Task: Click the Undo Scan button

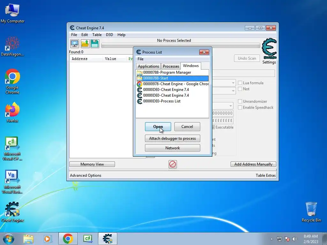Action: (247, 58)
